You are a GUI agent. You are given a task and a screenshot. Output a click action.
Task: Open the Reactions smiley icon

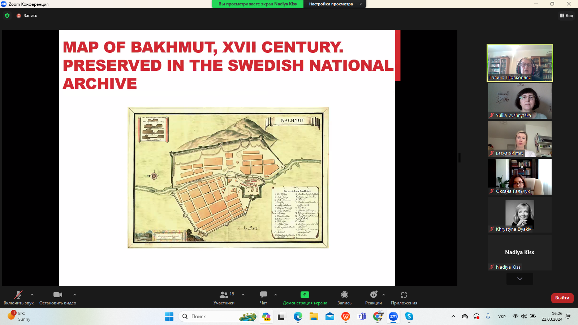[373, 295]
